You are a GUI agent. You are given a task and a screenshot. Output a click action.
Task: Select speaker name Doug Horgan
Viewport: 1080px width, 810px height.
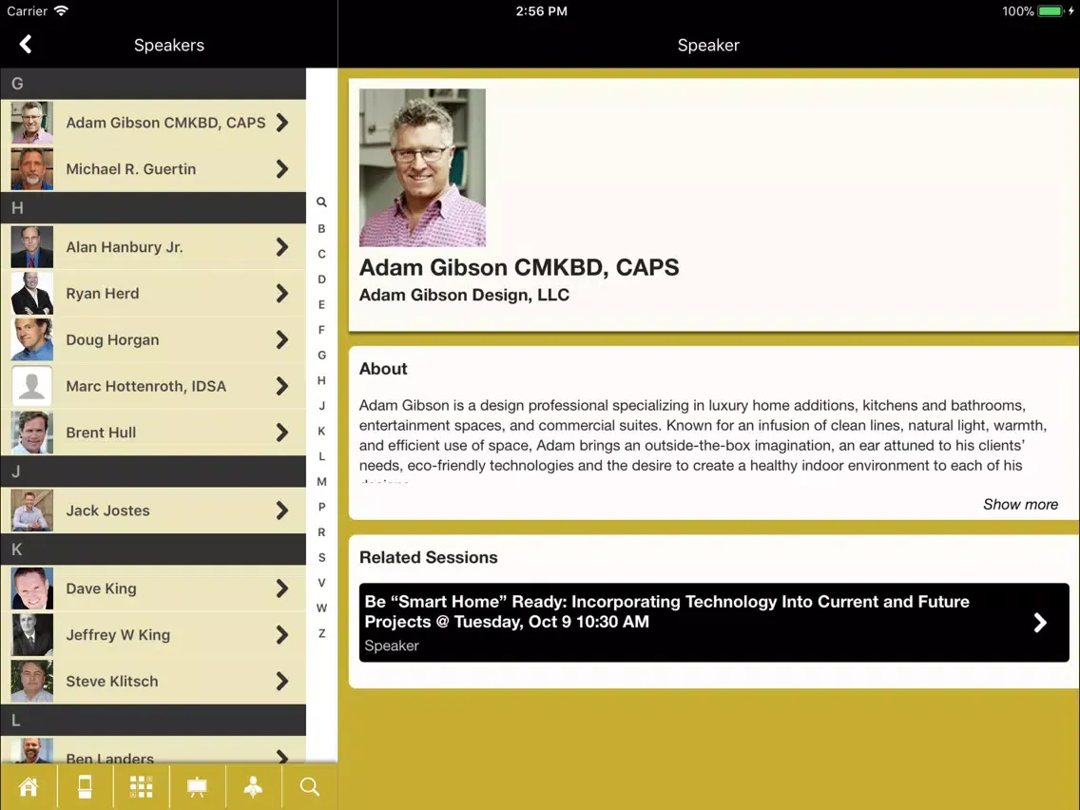pyautogui.click(x=112, y=339)
